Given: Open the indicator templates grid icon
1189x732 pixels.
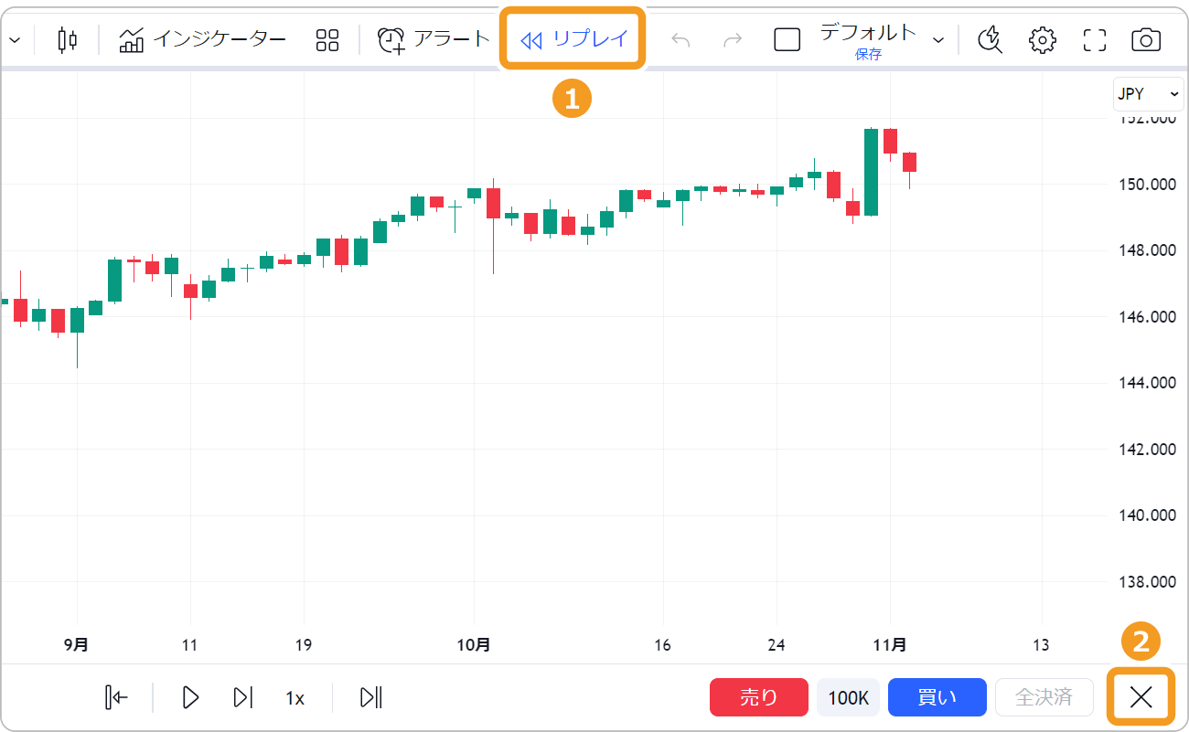Looking at the screenshot, I should pyautogui.click(x=327, y=39).
